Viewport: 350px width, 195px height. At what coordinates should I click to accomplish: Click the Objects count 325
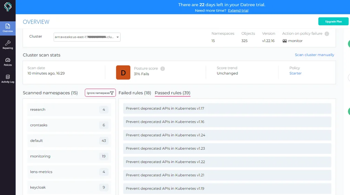click(x=244, y=41)
